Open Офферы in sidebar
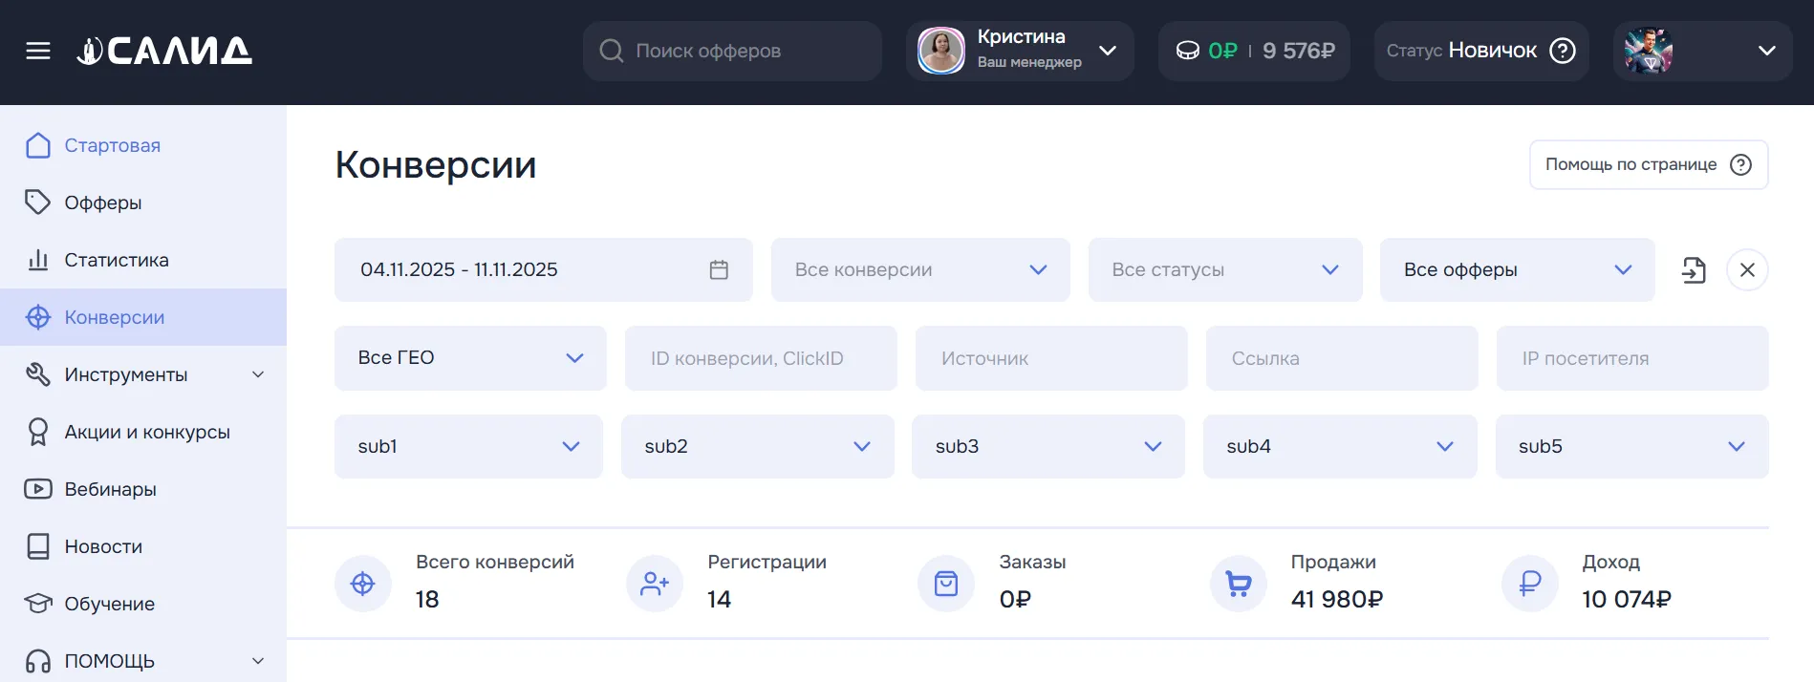The height and width of the screenshot is (682, 1814). pyautogui.click(x=143, y=202)
